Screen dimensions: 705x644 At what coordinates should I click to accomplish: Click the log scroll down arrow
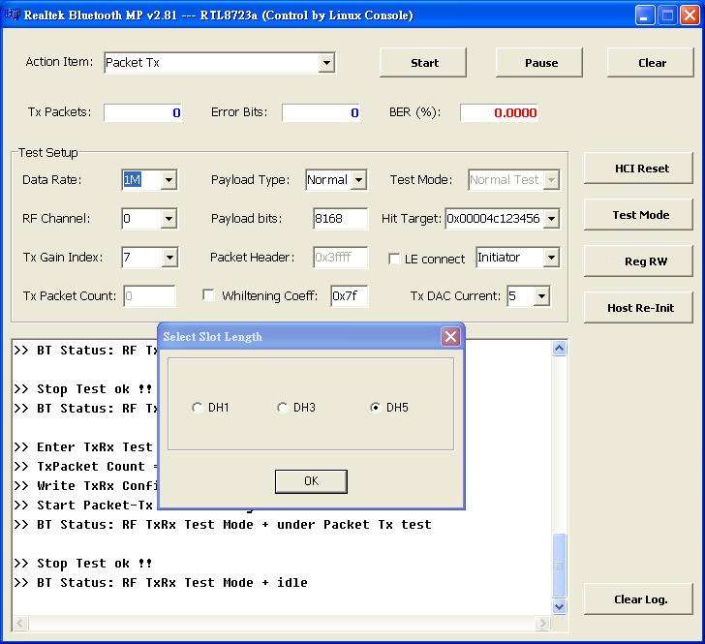(x=559, y=606)
